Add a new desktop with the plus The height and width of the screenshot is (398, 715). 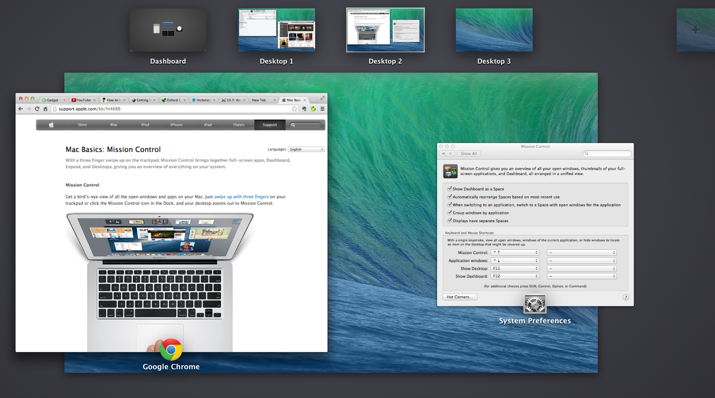coord(695,30)
